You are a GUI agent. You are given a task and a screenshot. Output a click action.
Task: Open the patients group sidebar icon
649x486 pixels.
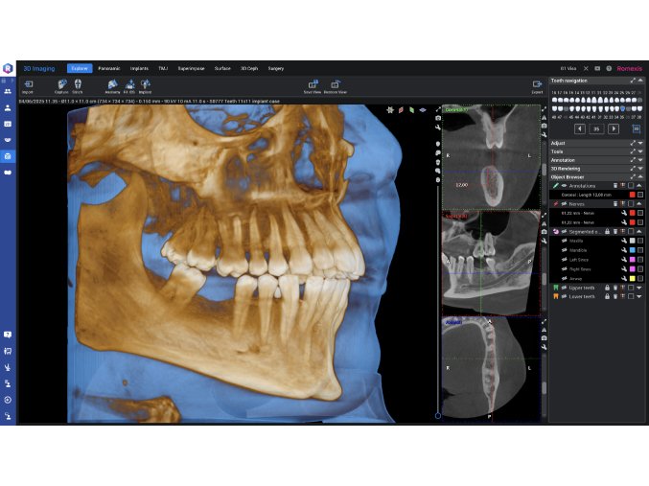pos(8,91)
